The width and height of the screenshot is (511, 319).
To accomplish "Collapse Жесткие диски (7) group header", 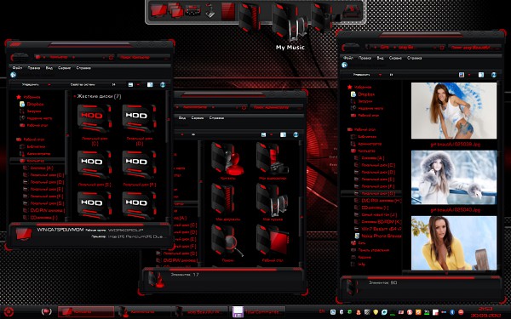I will pos(97,96).
